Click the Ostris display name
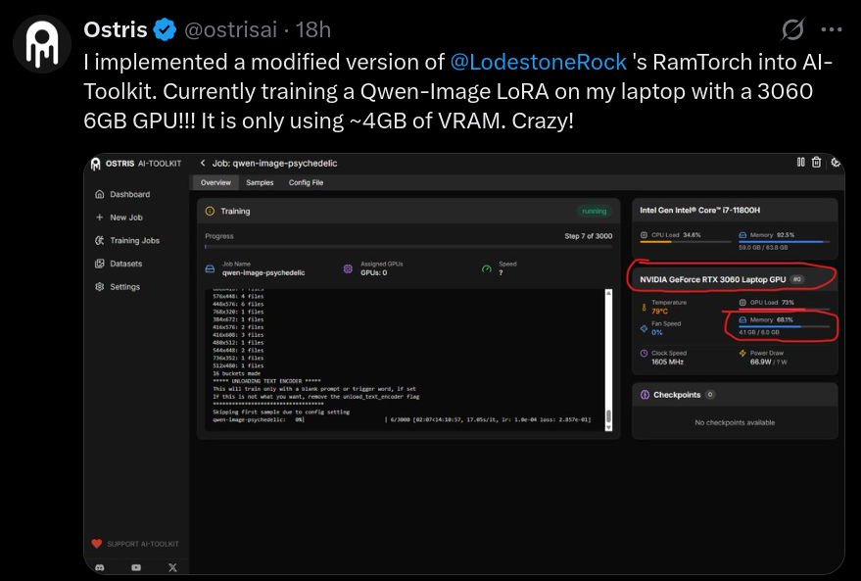The height and width of the screenshot is (581, 861). [116, 29]
